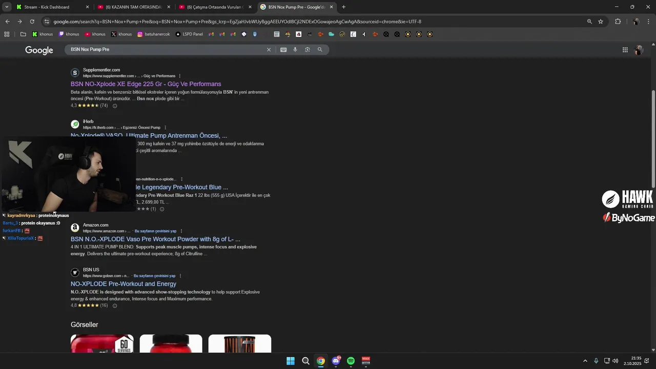Open Windows taskbar search

click(305, 361)
